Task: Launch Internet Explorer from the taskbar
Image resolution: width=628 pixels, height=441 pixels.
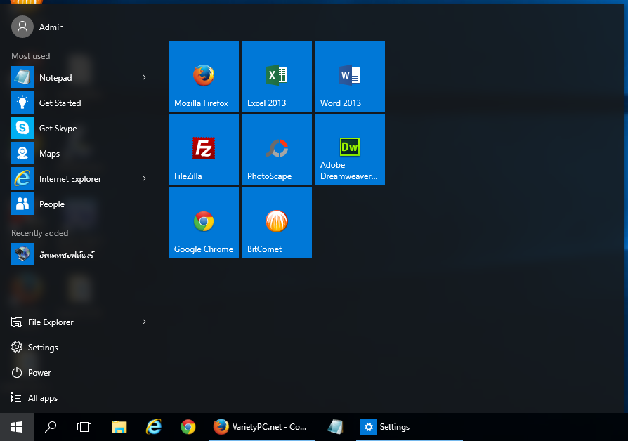Action: (x=154, y=427)
